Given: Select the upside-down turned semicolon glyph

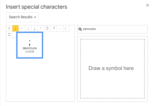Looking at the screenshot, I should pyautogui.click(x=41, y=28).
